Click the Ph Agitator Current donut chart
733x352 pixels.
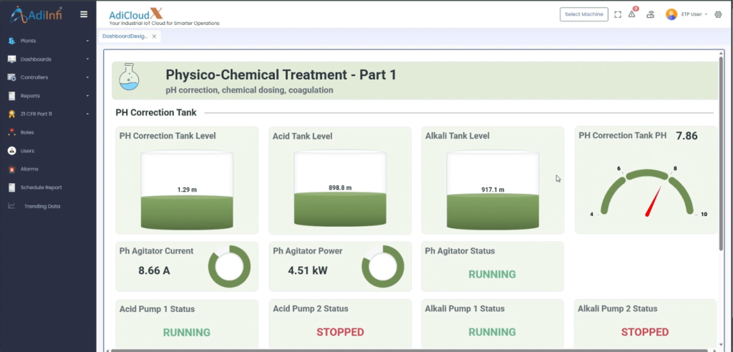229,266
